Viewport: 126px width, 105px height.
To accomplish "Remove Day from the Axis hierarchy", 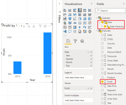I will coord(91,66).
